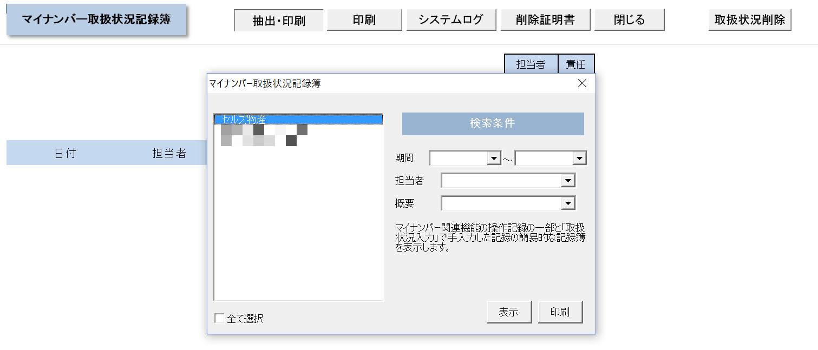818x350 pixels.
Task: Click the 日付 column header
Action: pyautogui.click(x=65, y=153)
